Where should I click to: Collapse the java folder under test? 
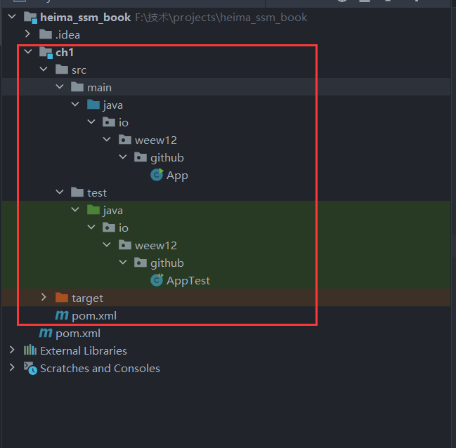click(75, 209)
